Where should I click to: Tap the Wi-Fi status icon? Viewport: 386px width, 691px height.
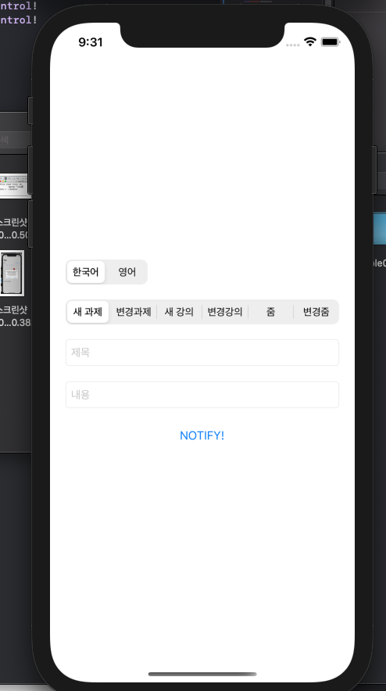click(x=310, y=42)
